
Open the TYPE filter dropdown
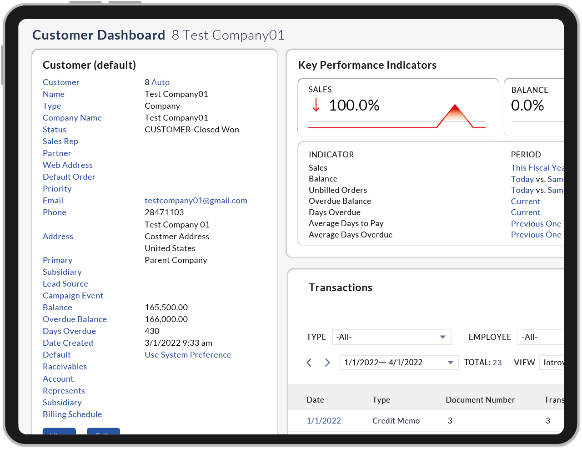tap(391, 337)
